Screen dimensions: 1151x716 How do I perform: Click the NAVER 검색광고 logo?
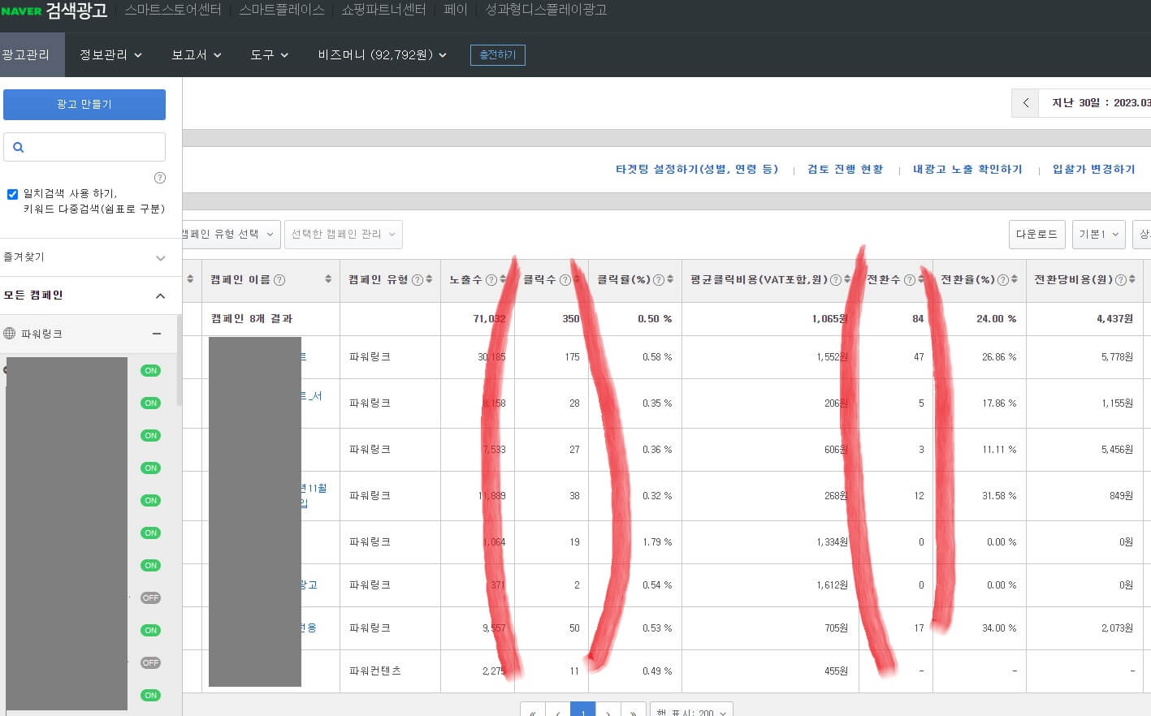(x=53, y=11)
